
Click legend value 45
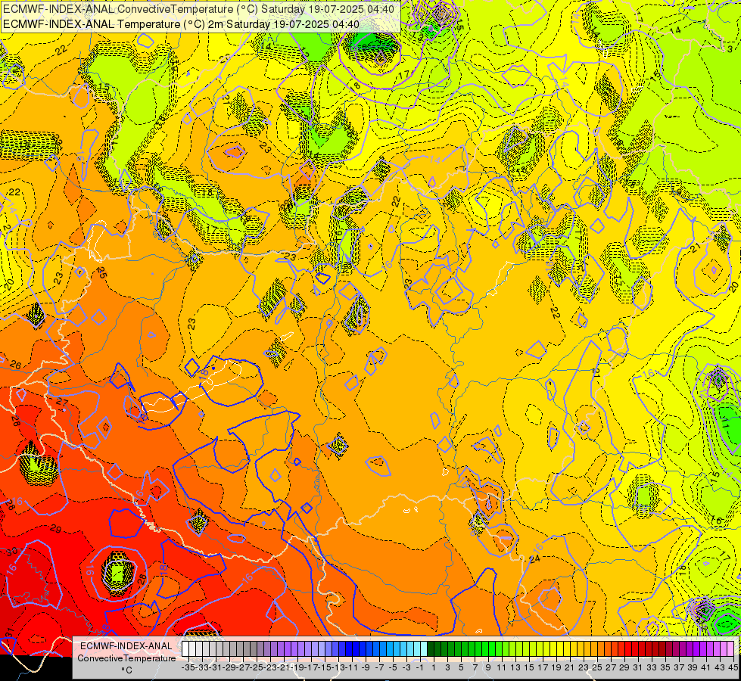point(733,668)
